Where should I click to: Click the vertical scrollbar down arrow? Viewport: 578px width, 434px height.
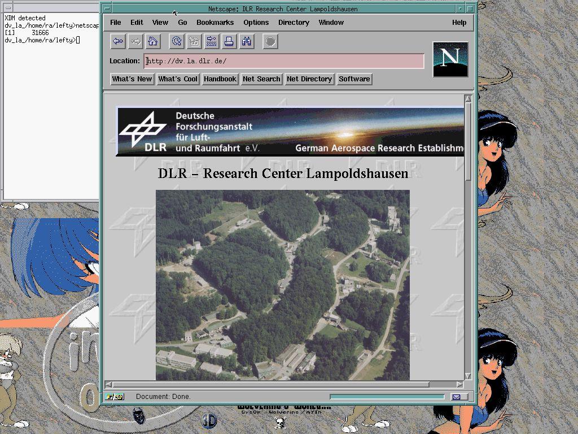click(468, 376)
